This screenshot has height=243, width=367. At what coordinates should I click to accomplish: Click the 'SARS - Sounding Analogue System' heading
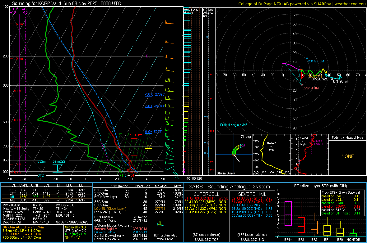point(230,187)
